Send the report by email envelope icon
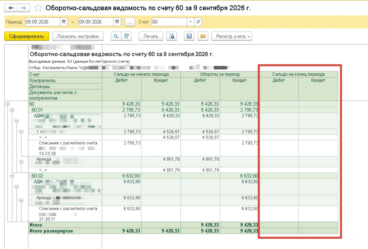 (x=203, y=36)
